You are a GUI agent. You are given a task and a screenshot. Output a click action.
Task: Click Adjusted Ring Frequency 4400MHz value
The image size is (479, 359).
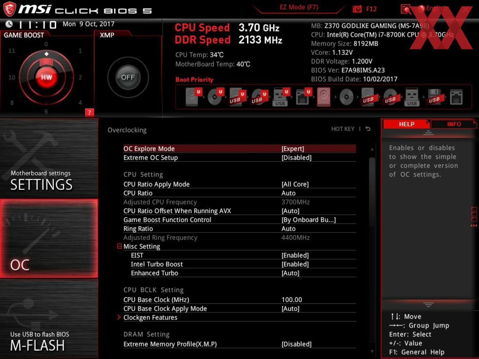pos(296,238)
